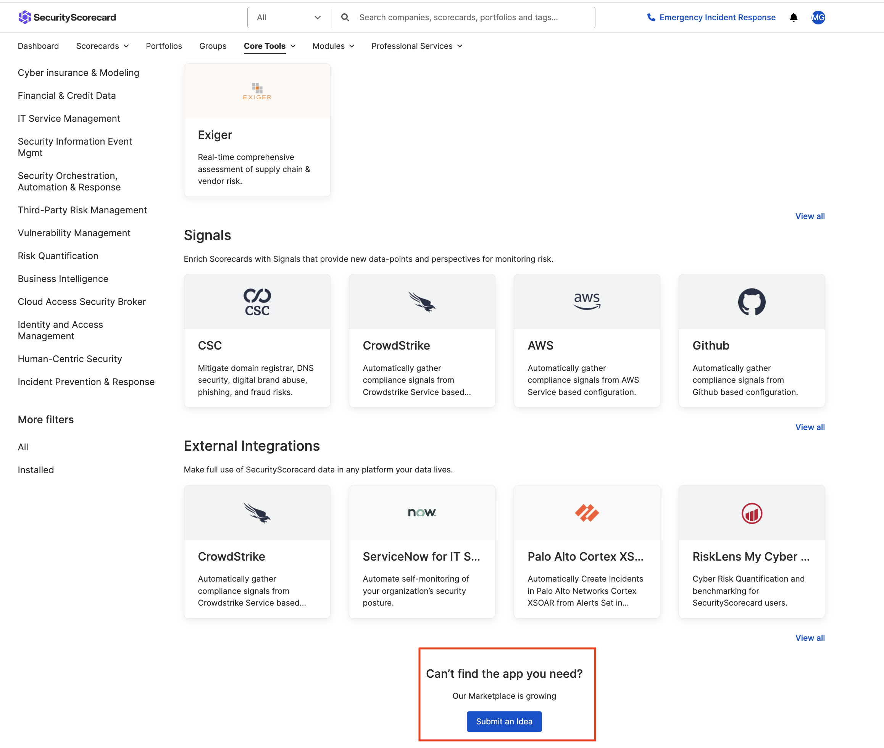Click the phone icon beside Emergency Incident Response
Screen dimensions: 884x748
651,18
